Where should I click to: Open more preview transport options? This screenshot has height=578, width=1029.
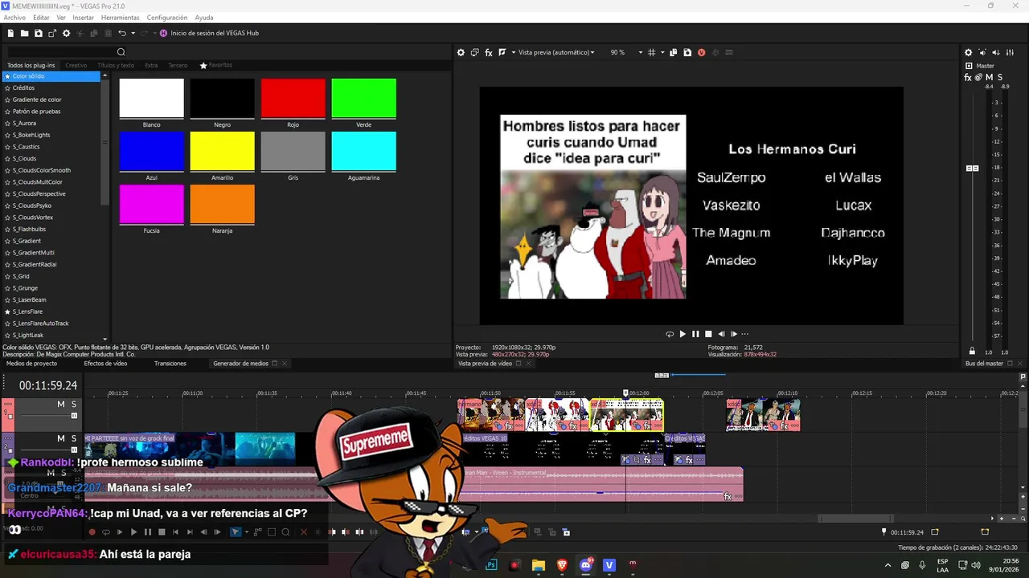[745, 334]
